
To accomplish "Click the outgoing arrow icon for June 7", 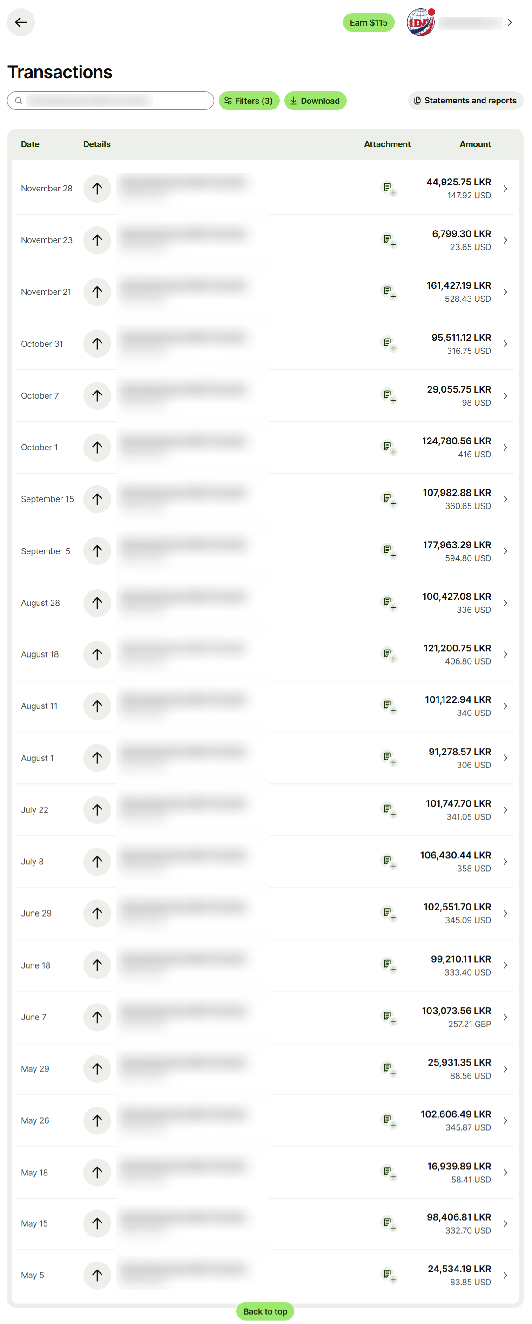I will coord(97,1017).
